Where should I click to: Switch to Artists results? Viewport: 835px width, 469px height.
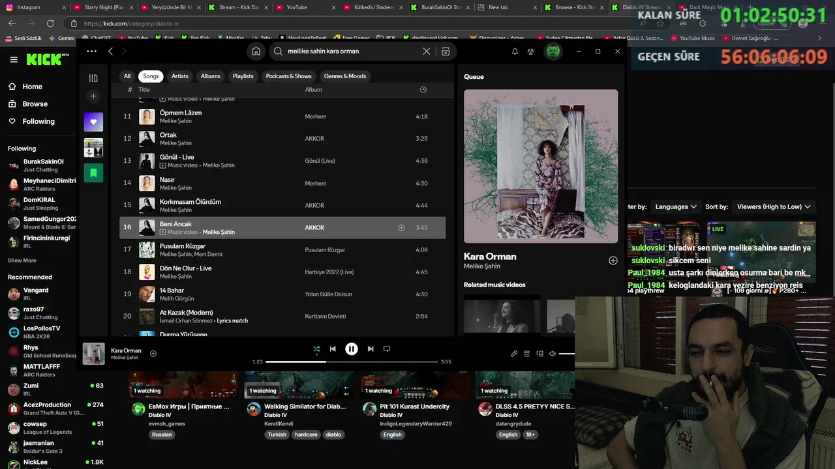[180, 76]
